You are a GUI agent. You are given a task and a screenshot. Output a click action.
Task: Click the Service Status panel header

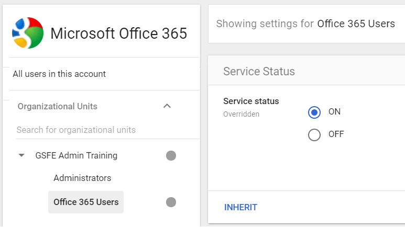259,72
